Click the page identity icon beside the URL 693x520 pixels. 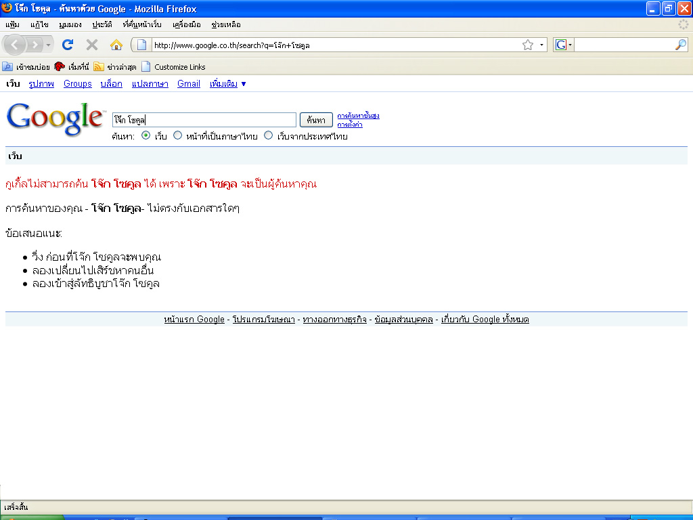click(x=141, y=45)
